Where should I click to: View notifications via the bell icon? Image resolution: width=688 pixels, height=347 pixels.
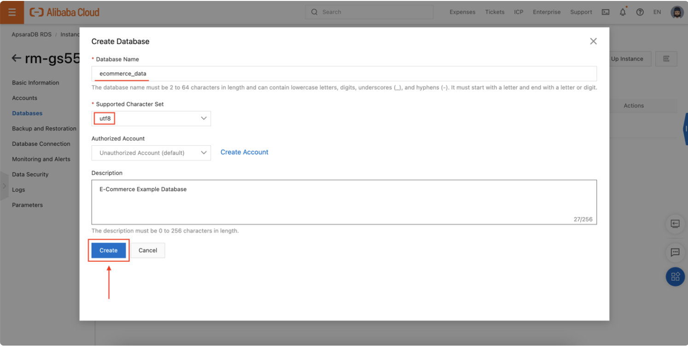623,12
